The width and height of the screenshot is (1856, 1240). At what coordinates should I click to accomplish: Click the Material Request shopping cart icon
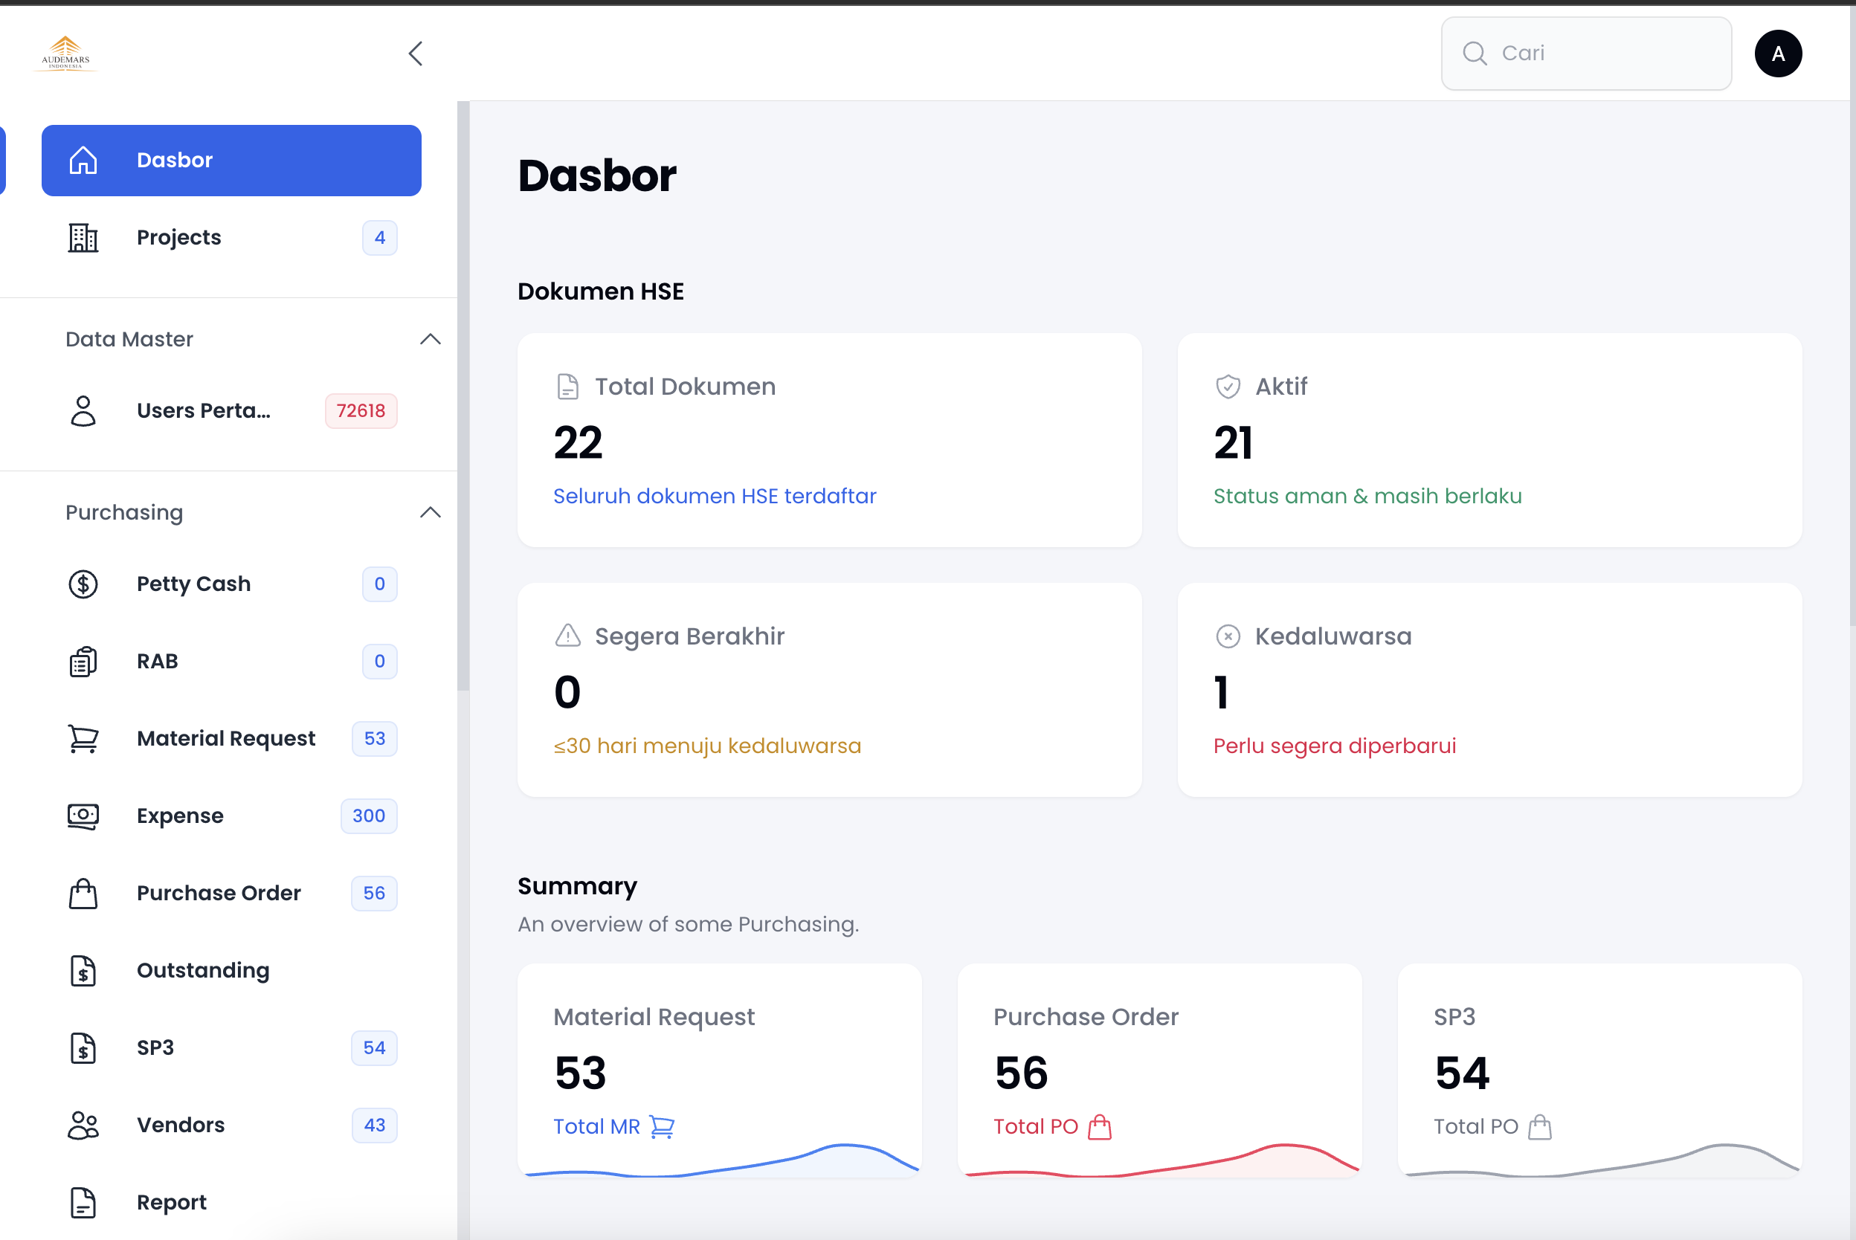coord(83,738)
